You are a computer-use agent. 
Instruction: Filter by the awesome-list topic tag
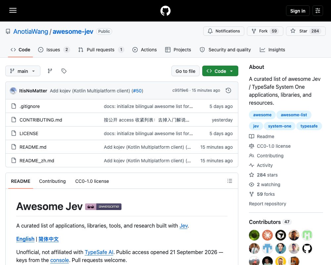coord(294,115)
